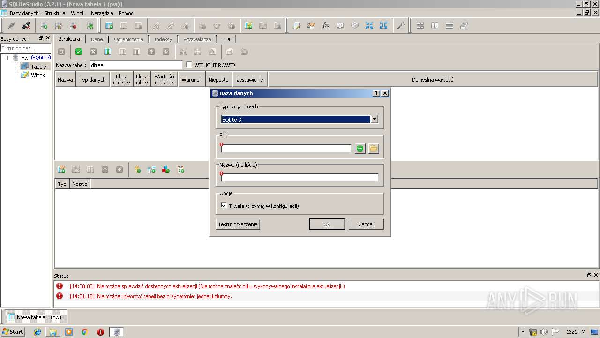Viewport: 600px width, 338px height.
Task: Select the Tabele tree item
Action: (38, 67)
